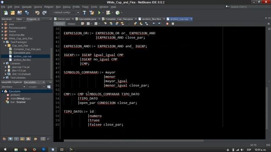Click the Previous Bookmark icon
The image size is (271, 152).
135,24
